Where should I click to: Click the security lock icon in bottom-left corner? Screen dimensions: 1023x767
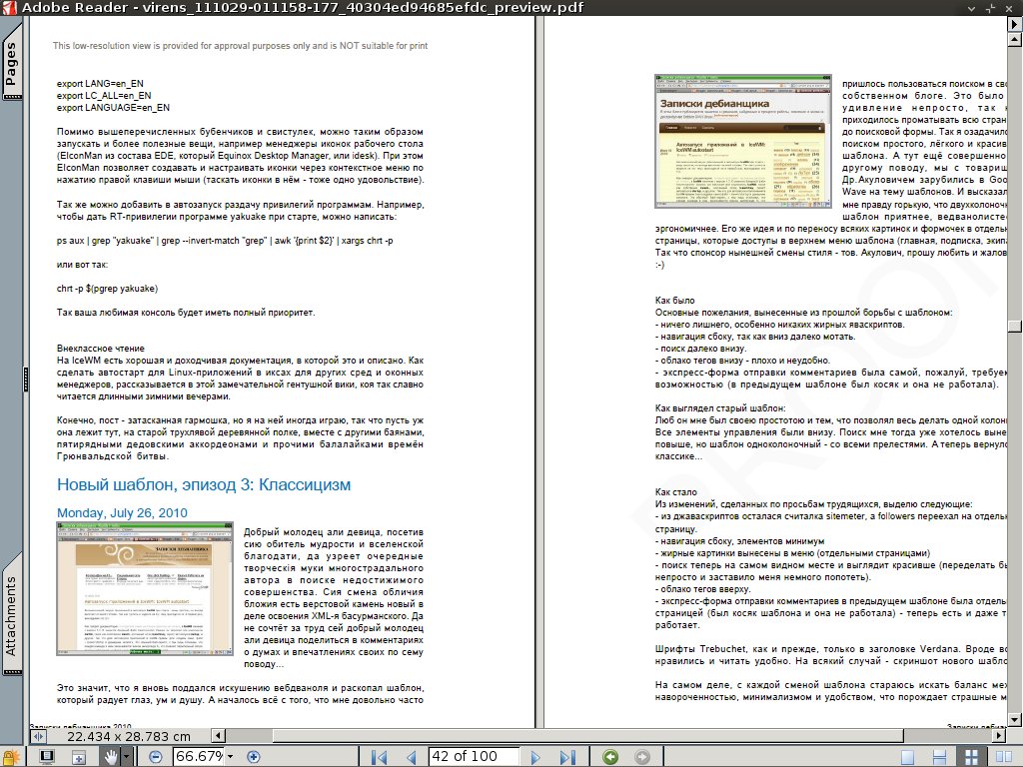point(10,757)
